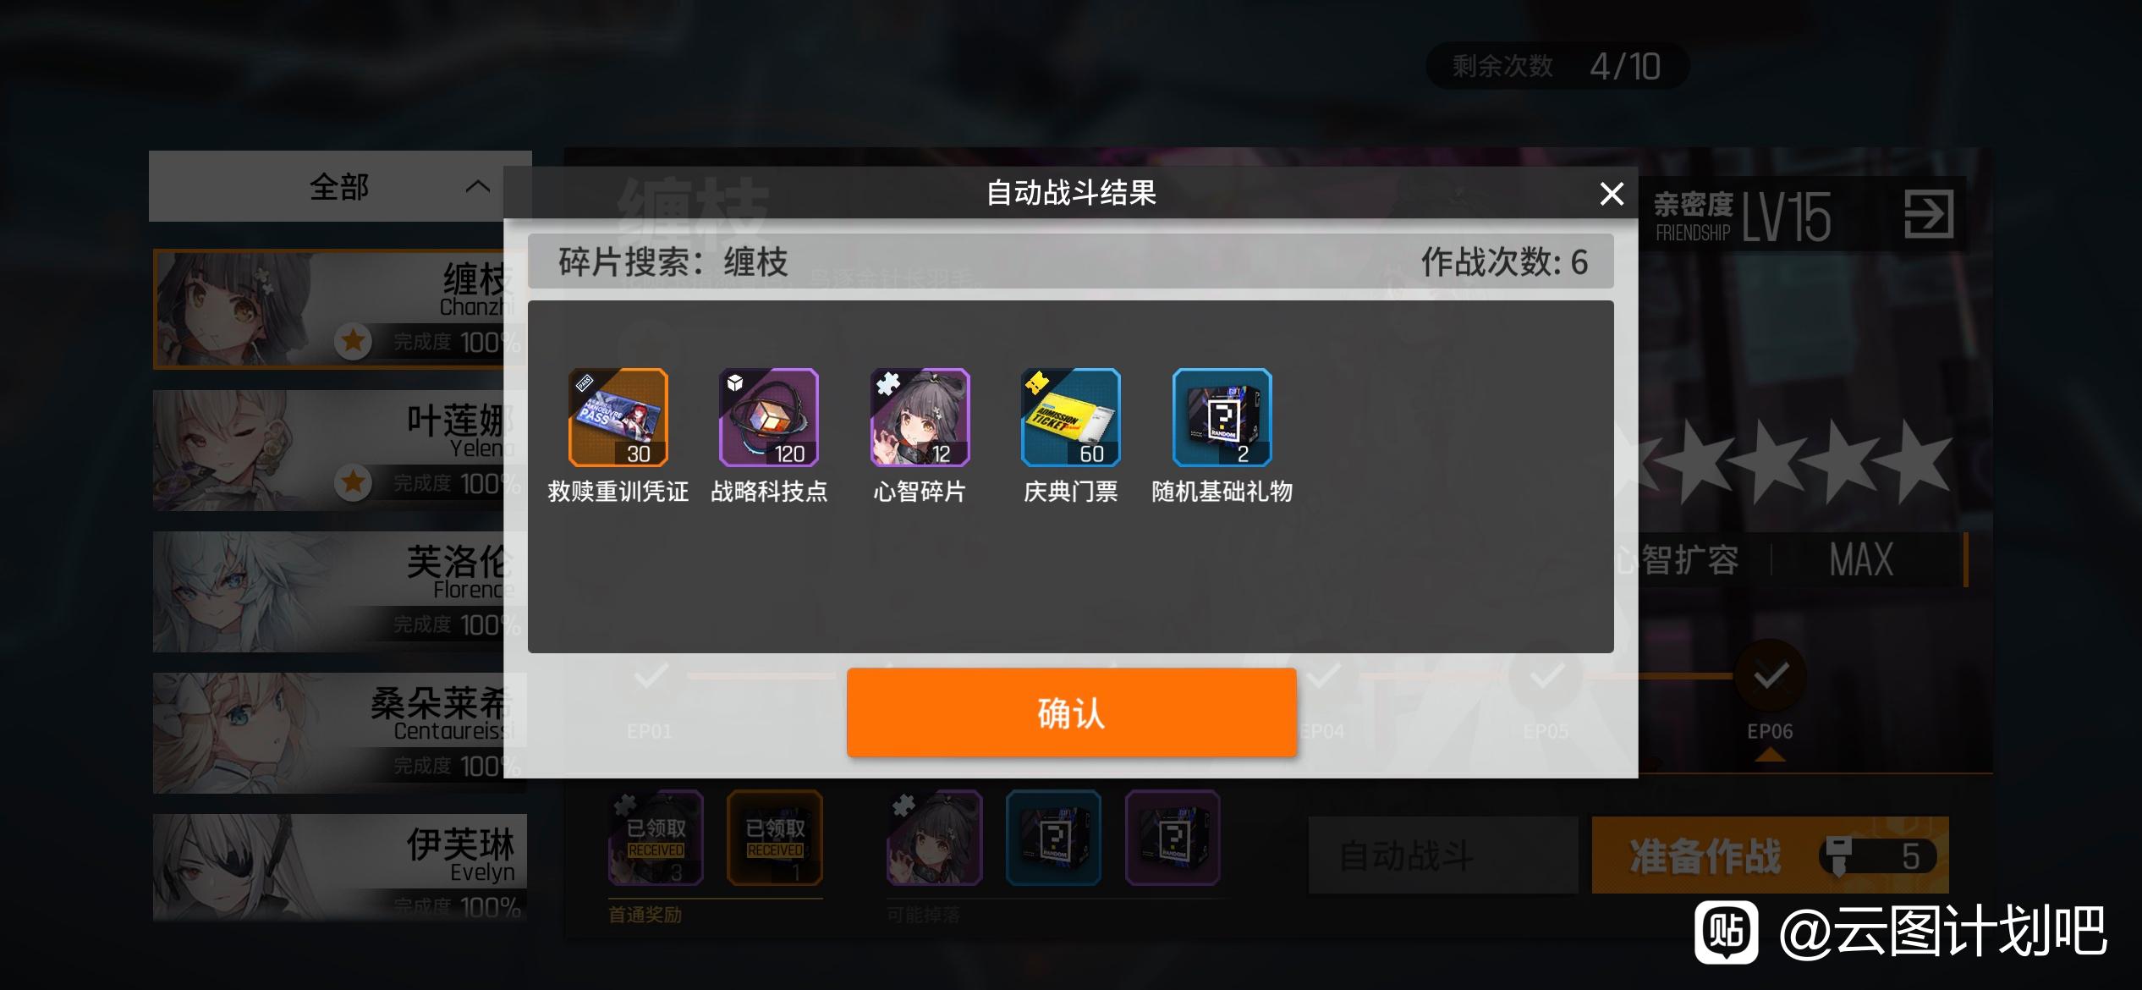
Task: Select the EP06 episode checkmark node
Action: click(x=1770, y=675)
